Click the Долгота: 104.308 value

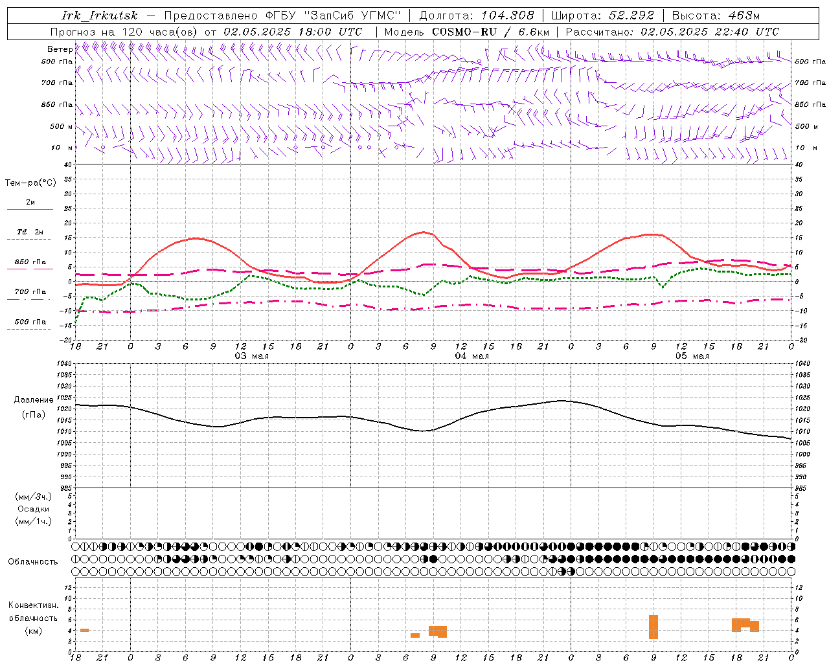[x=477, y=16]
